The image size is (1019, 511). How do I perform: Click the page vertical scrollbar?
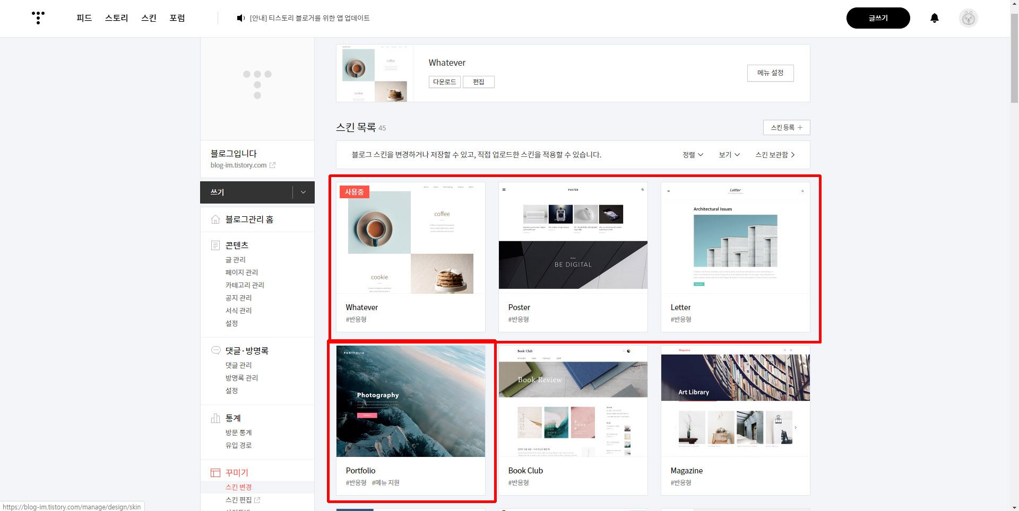(1014, 58)
